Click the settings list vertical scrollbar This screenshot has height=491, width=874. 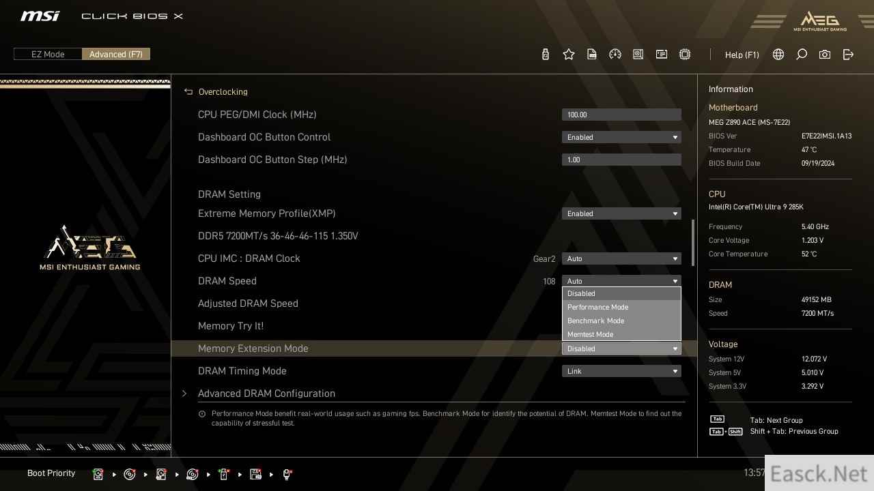693,242
